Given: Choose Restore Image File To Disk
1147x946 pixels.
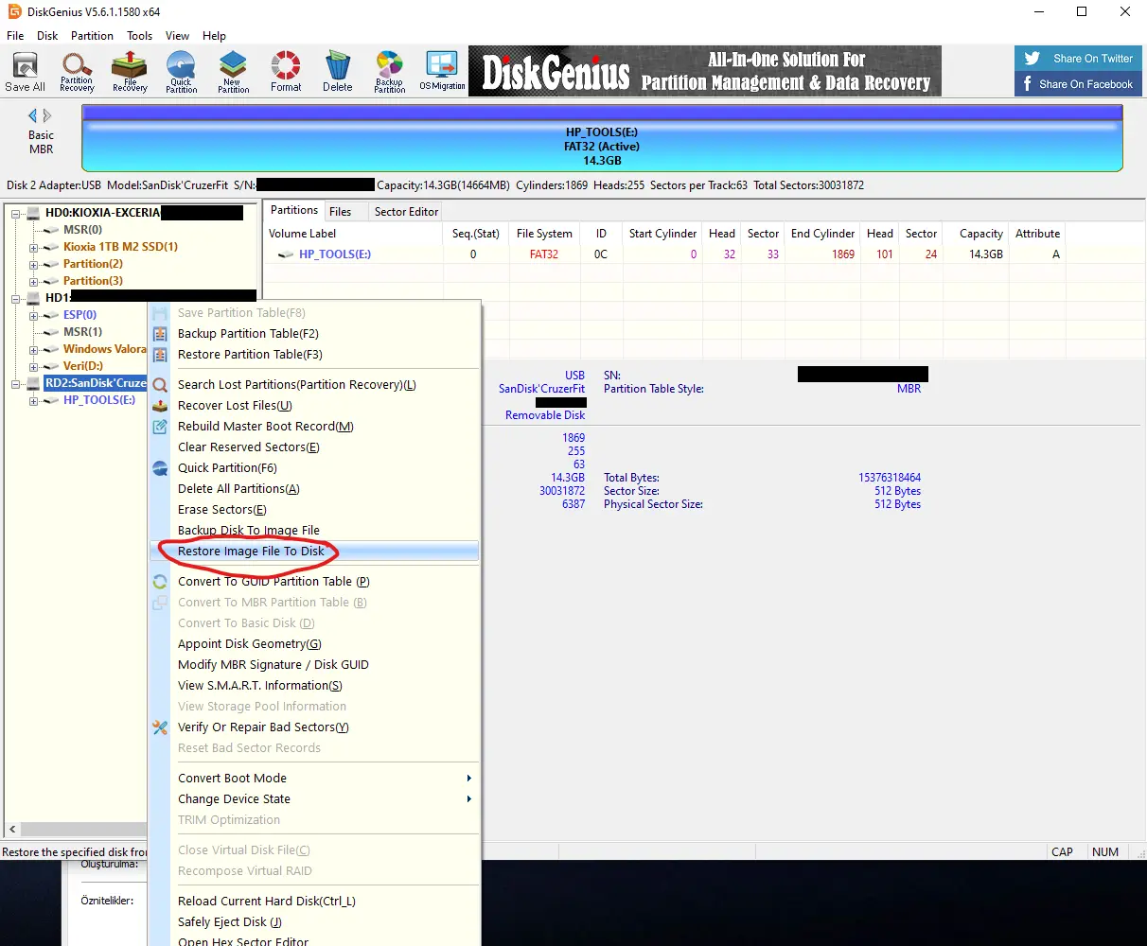Looking at the screenshot, I should [314, 552].
